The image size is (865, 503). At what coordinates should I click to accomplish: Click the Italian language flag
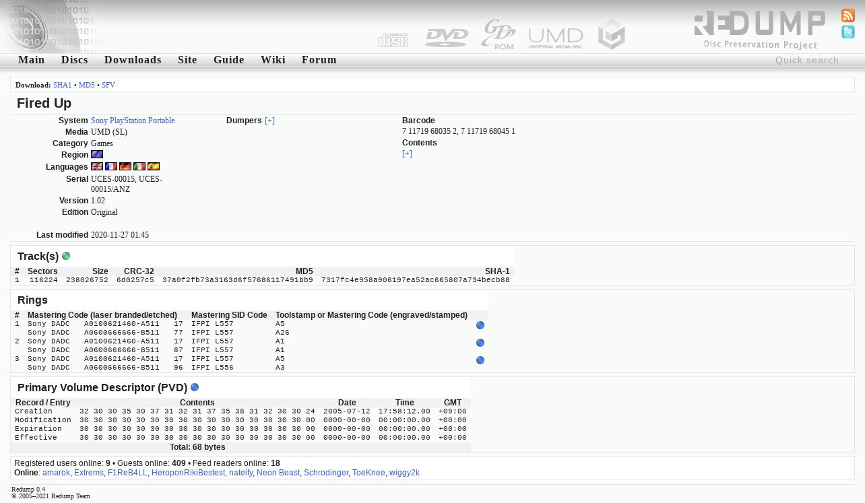pyautogui.click(x=139, y=166)
